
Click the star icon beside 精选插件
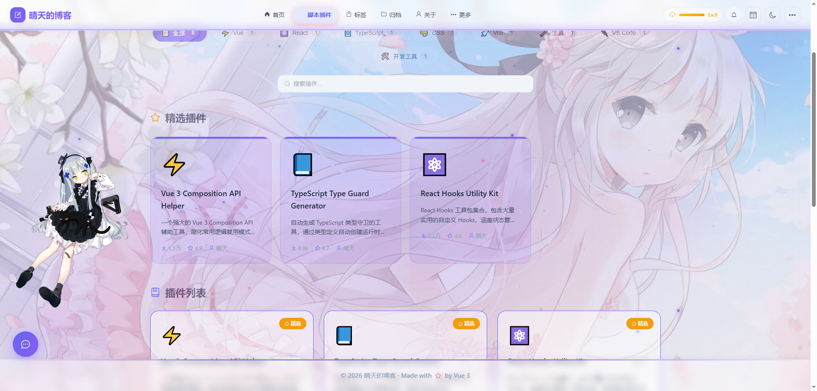pyautogui.click(x=155, y=118)
